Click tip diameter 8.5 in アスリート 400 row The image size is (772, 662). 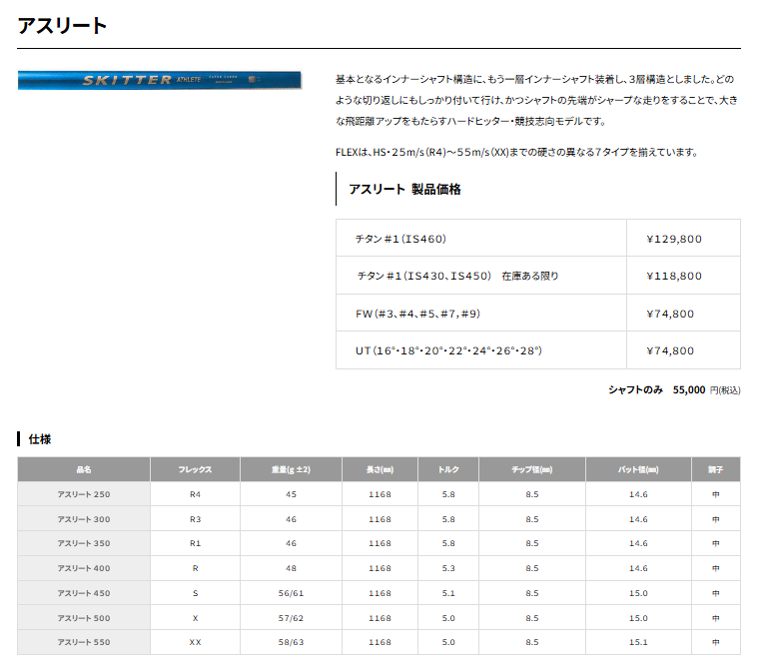coord(531,568)
